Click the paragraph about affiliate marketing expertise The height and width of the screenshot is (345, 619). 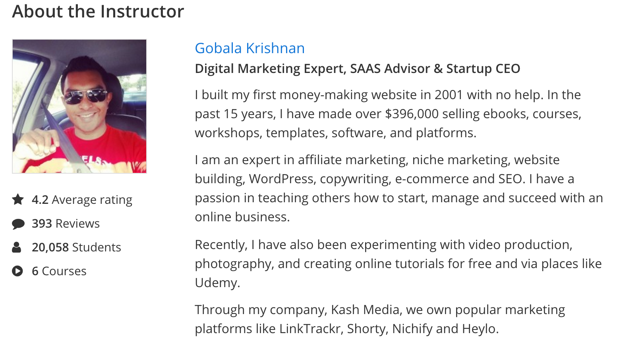click(398, 188)
